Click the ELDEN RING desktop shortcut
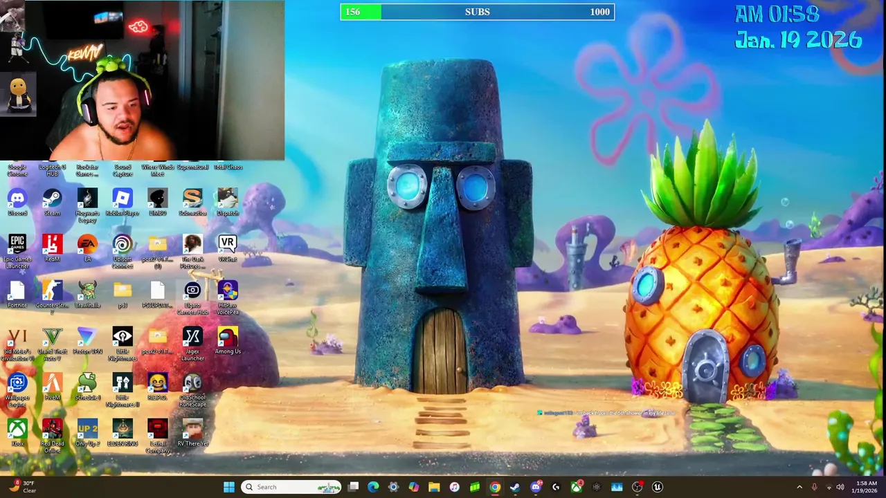 [123, 432]
